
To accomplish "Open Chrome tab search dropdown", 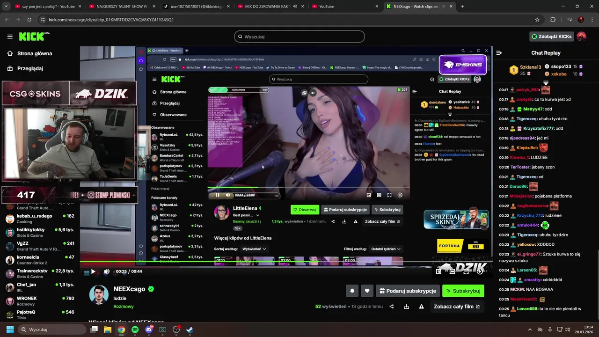I will point(7,6).
